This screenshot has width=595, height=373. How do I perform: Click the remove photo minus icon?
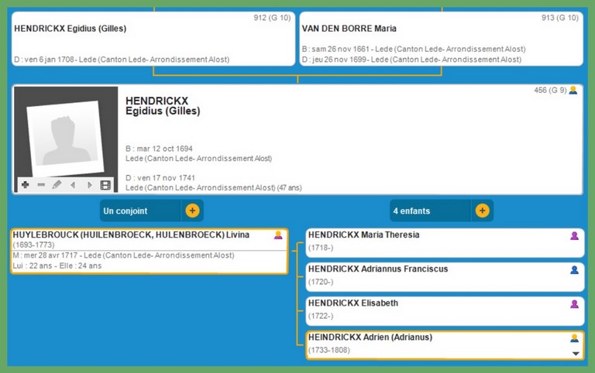(41, 185)
